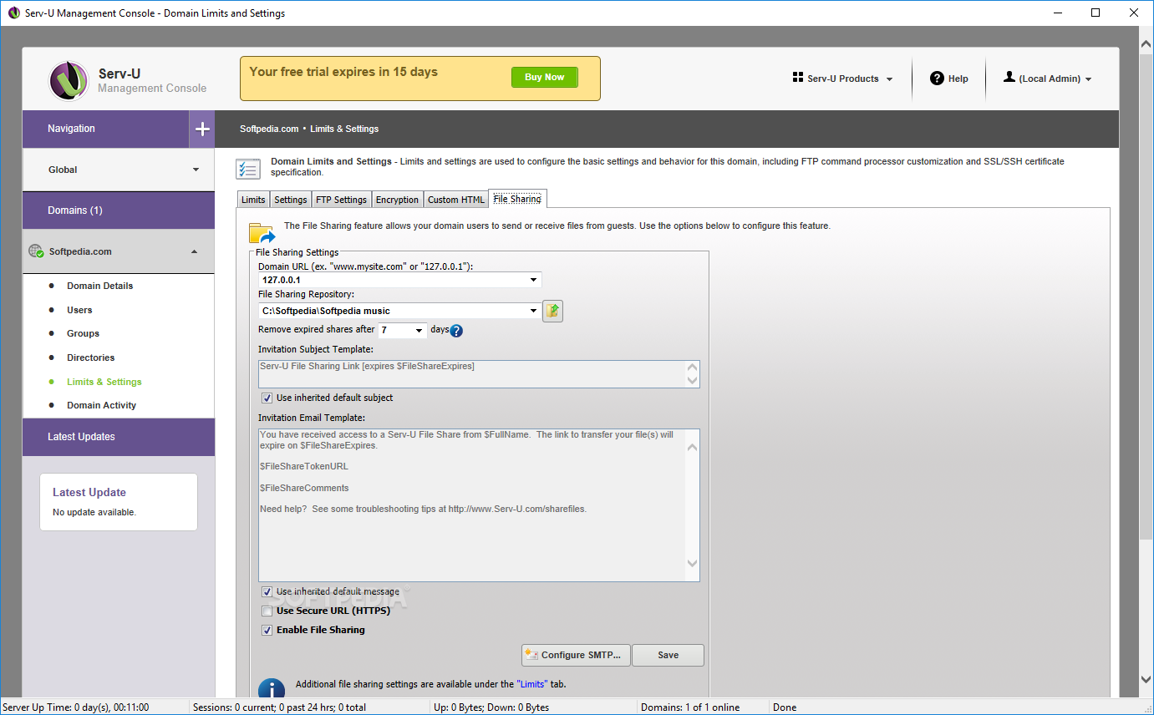Open the expired shares days dropdown

tap(419, 331)
